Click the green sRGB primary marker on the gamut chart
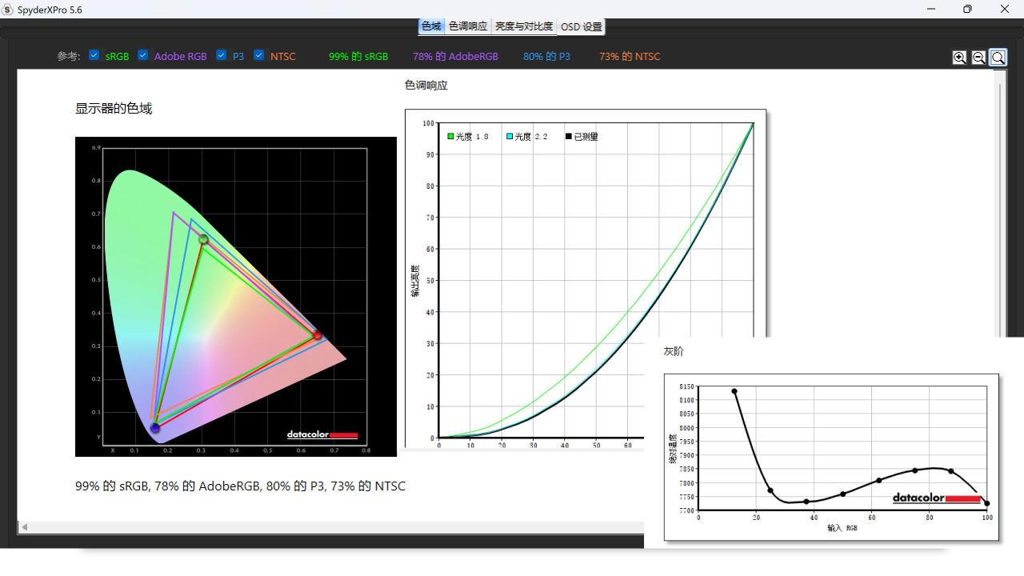The height and width of the screenshot is (576, 1024). (x=203, y=239)
